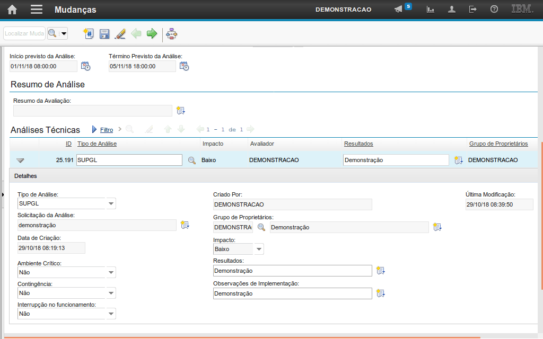Click the Filtro link in Análises Técnicas
This screenshot has width=543, height=339.
click(107, 130)
